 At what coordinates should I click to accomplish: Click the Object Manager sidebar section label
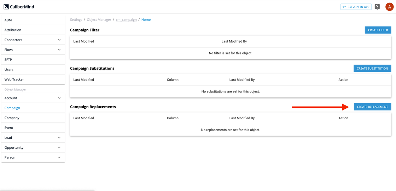pyautogui.click(x=15, y=90)
